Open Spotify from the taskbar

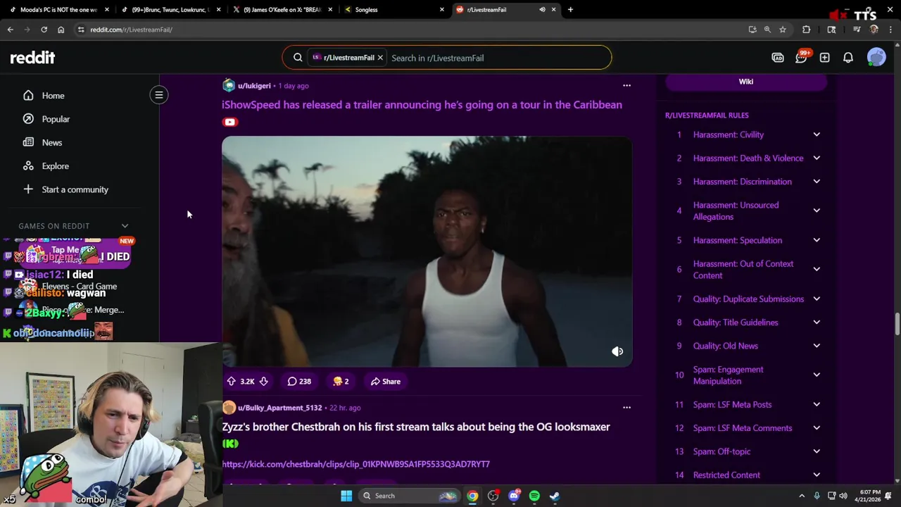point(534,496)
